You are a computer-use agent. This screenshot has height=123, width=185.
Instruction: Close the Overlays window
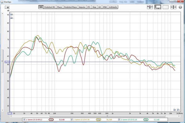pos(180,1)
